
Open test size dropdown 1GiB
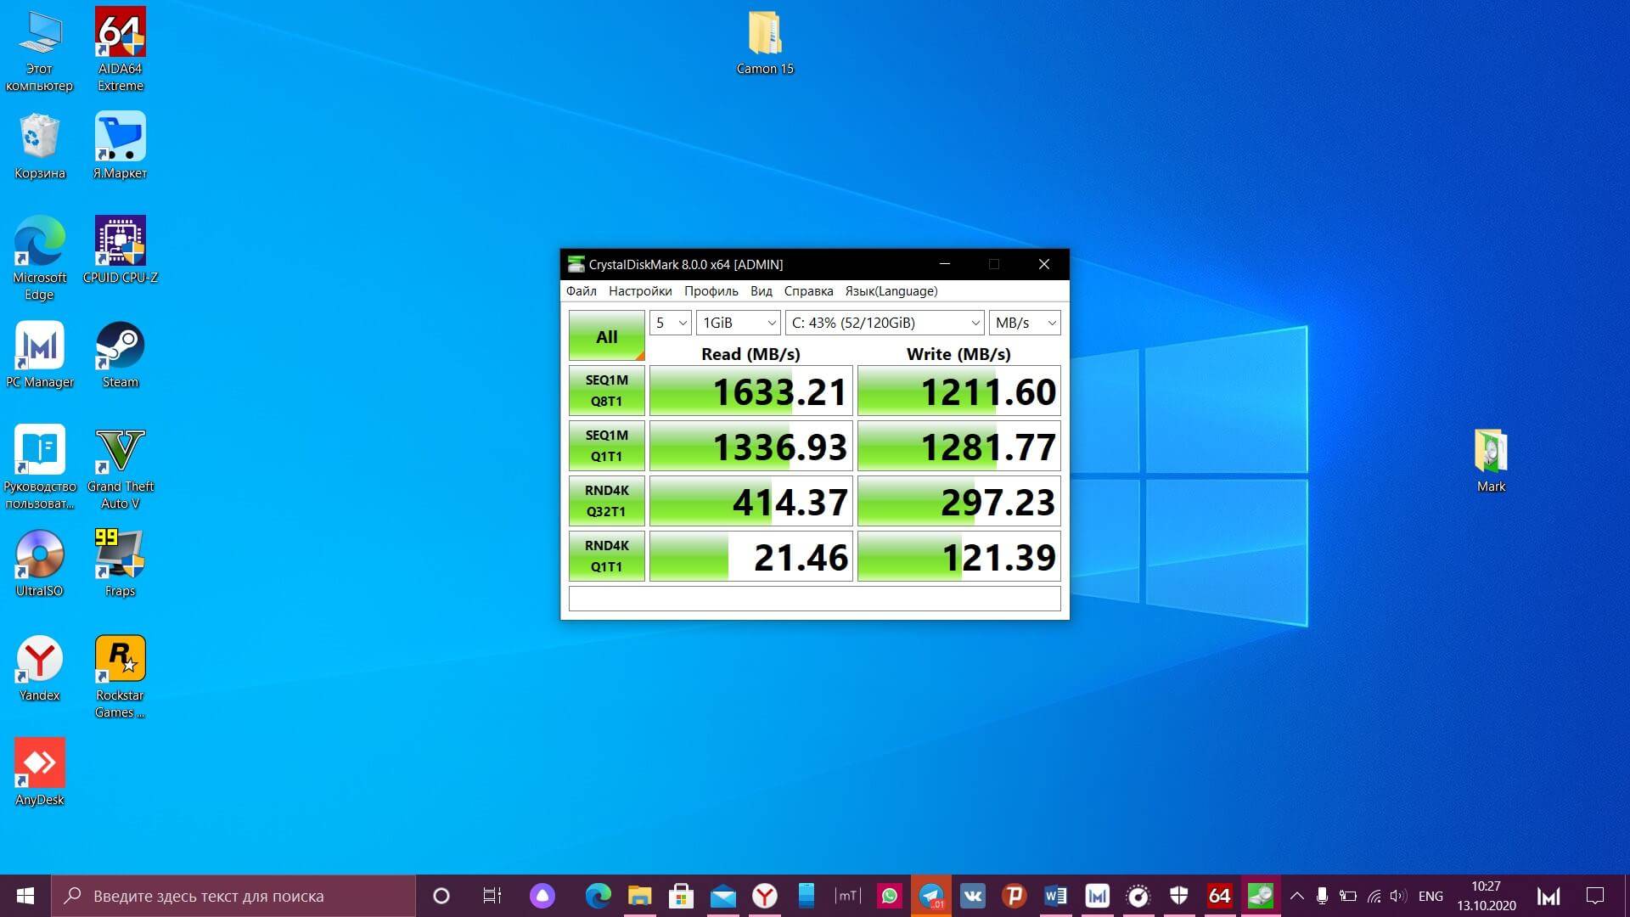(738, 323)
